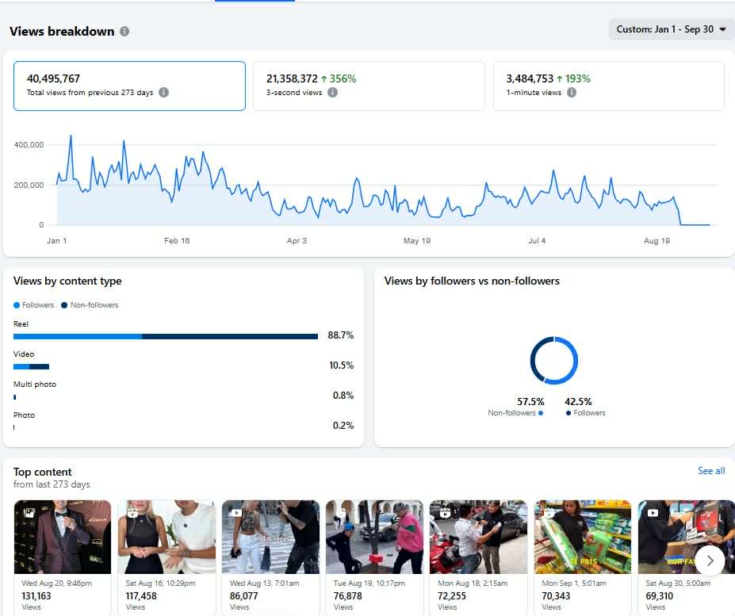Click the Followers legend dot in content type
Screen dimensions: 735x616
(x=17, y=305)
